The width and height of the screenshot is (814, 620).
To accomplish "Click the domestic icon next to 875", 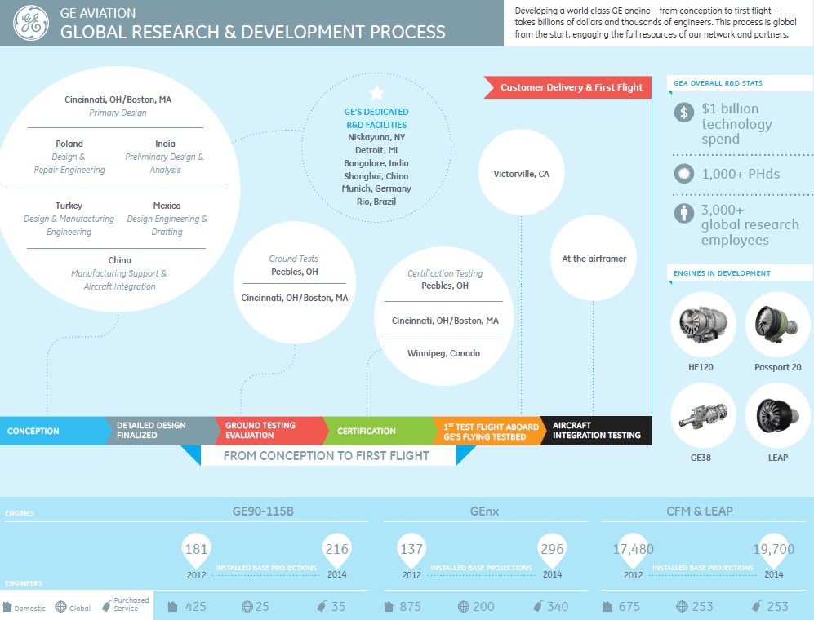I will [x=389, y=606].
